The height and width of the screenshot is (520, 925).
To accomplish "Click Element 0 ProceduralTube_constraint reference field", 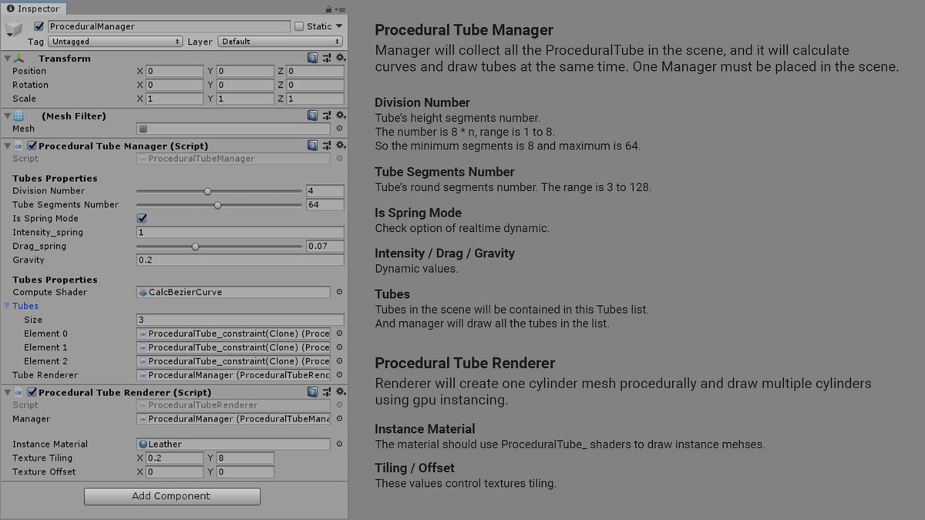I will coord(234,334).
